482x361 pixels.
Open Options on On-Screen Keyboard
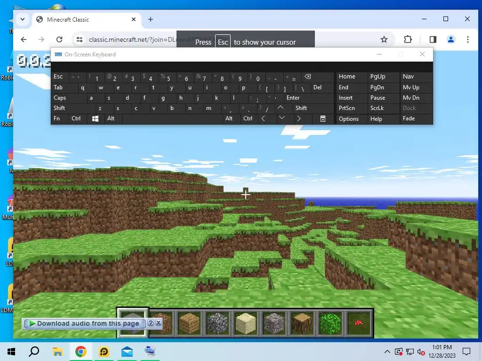click(x=351, y=119)
